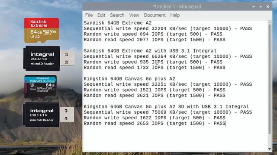This screenshot has height=155, width=277.
Task: Click the Kingston Canvas Go Plus card image
Action: pos(41,87)
